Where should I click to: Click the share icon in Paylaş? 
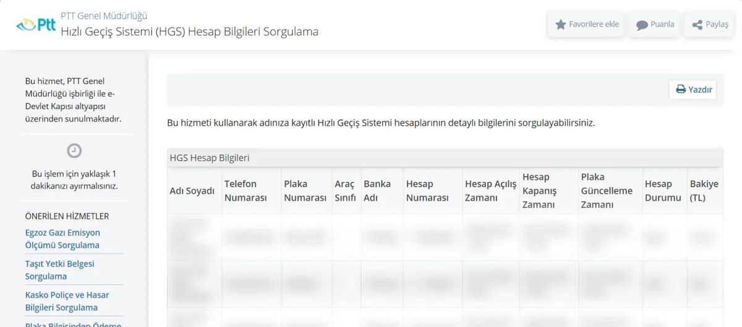pyautogui.click(x=697, y=25)
